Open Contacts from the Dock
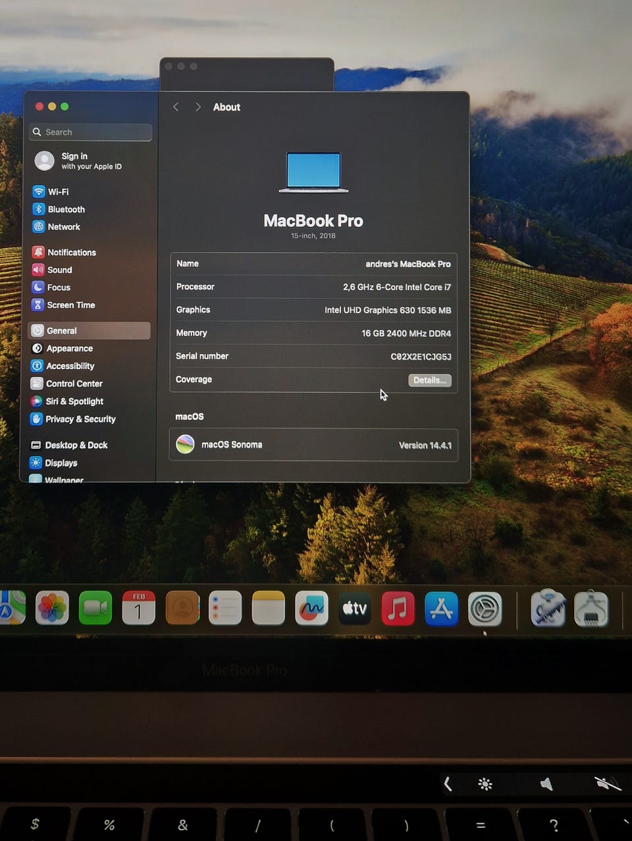 pyautogui.click(x=182, y=607)
